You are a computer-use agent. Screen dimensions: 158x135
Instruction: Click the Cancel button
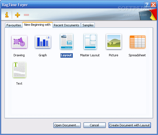94,125
